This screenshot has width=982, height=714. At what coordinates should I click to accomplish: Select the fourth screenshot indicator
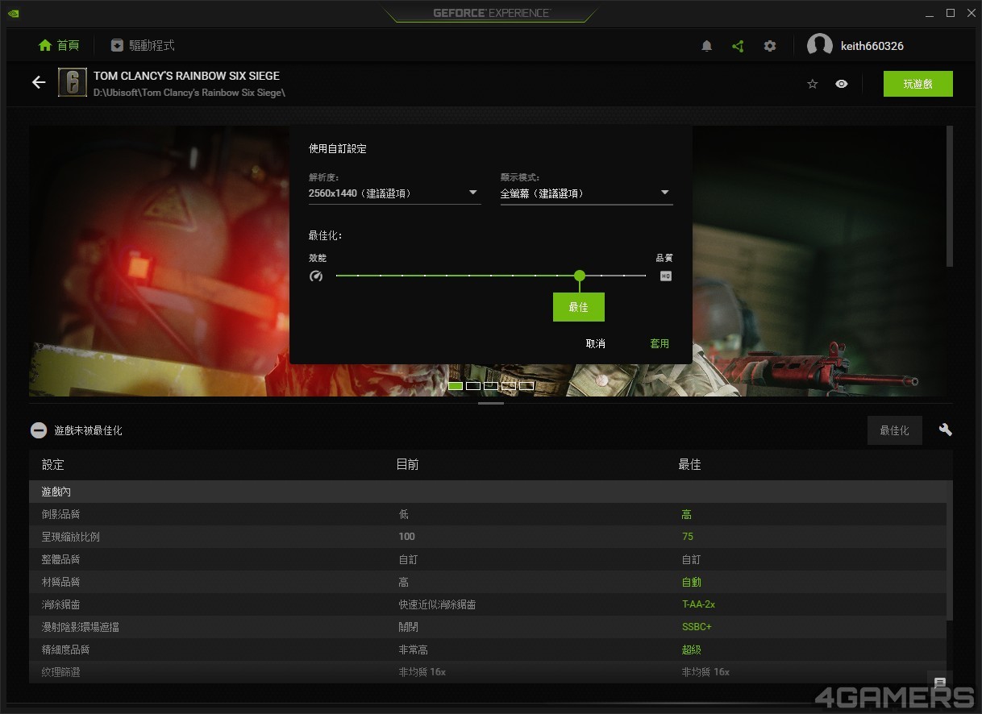pos(509,386)
